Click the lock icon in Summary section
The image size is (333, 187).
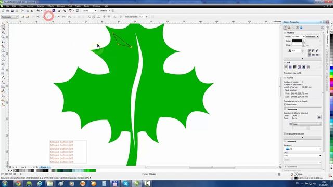319,117
